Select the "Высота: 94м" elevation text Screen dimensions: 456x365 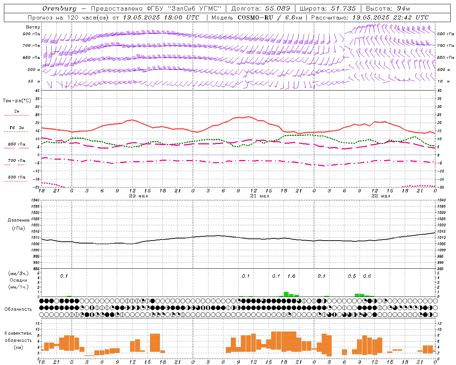pyautogui.click(x=388, y=9)
